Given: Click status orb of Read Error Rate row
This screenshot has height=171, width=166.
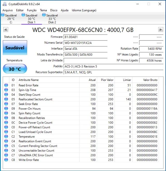Looking at the screenshot, I should [x=6, y=85].
